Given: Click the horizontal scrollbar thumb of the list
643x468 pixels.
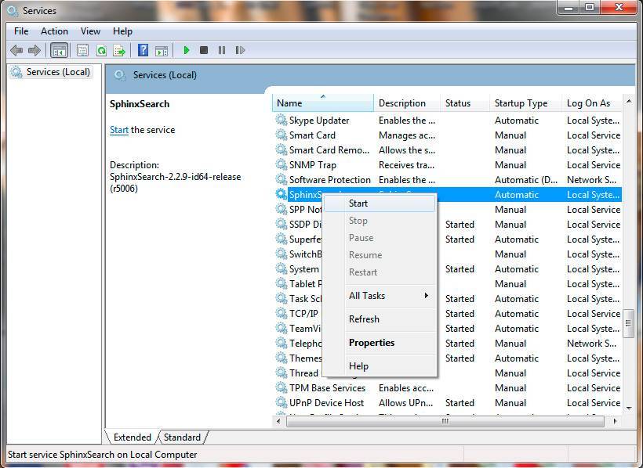Looking at the screenshot, I should pos(445,421).
